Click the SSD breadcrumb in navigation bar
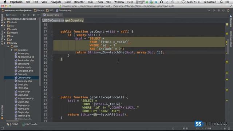Image resolution: width=233 pixels, height=131 pixels. pyautogui.click(x=50, y=11)
